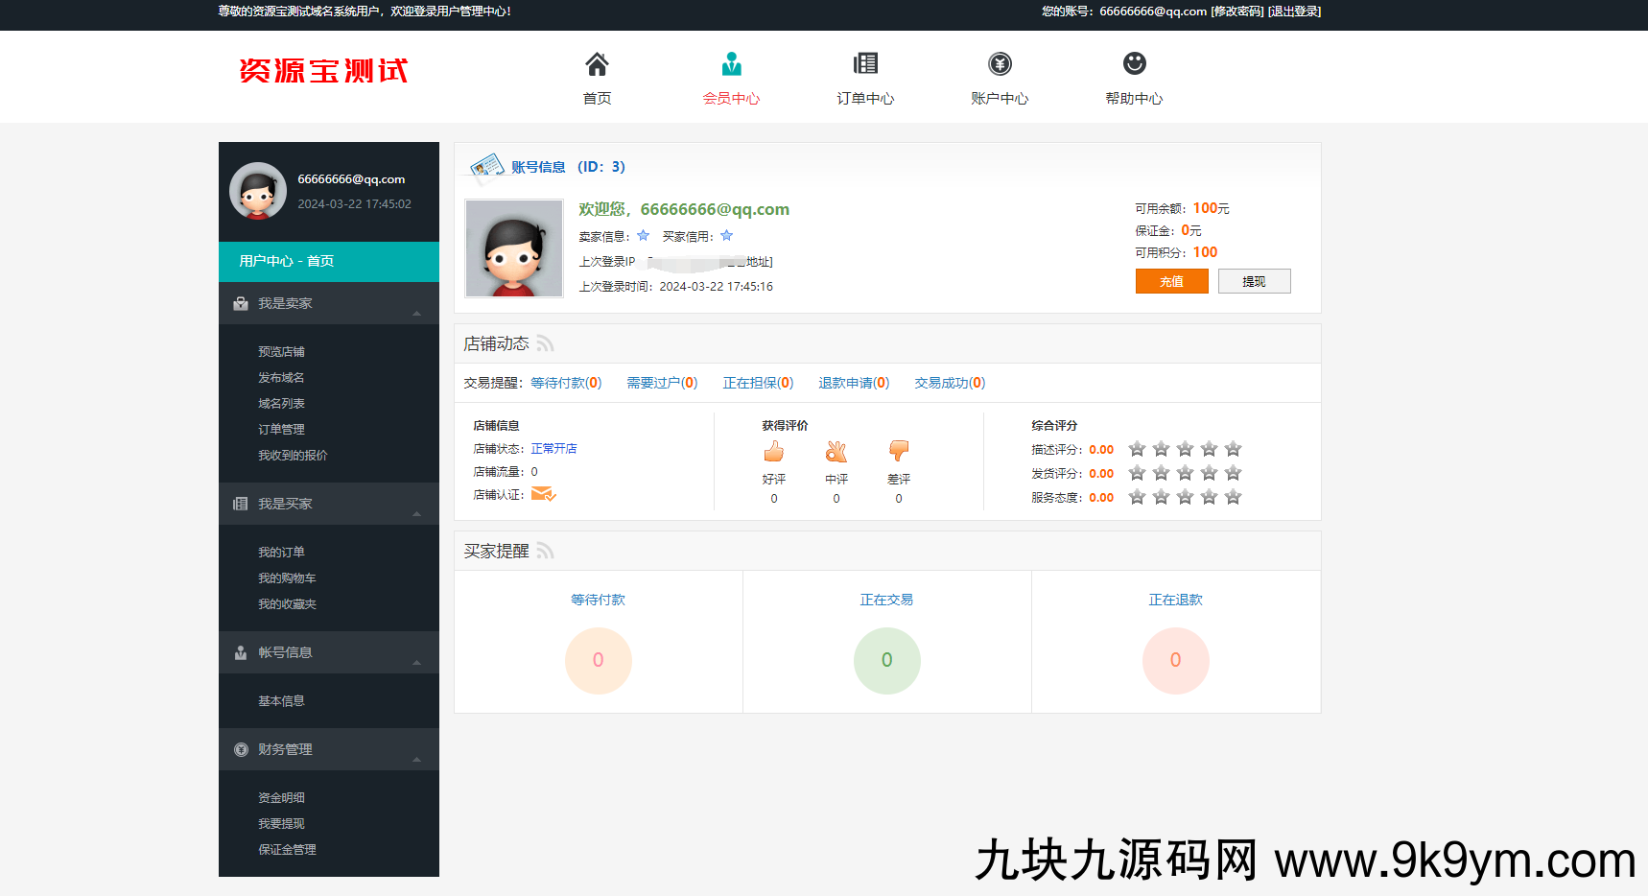Screen dimensions: 1648x896
Task: Click the 买家提醒 RSS feed icon
Action: pos(545,551)
